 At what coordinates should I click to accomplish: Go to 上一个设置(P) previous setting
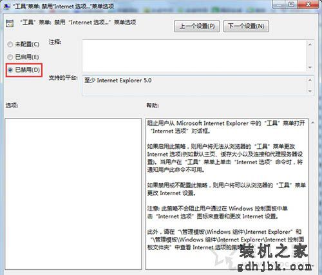tap(196, 26)
